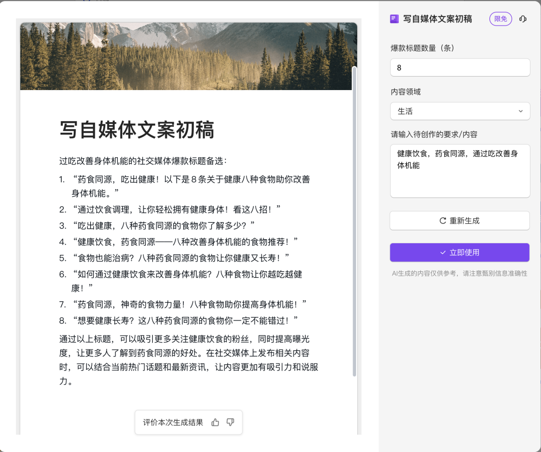Screen dimensions: 541x452
Task: Click the 重新生成 regenerate button
Action: pyautogui.click(x=459, y=221)
